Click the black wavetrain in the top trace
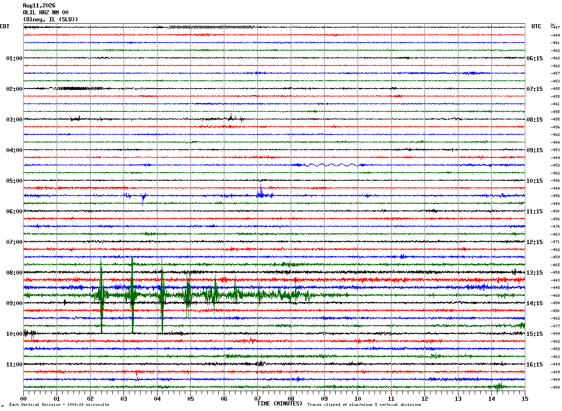Viewport: 562px width, 411px height. pyautogui.click(x=211, y=27)
